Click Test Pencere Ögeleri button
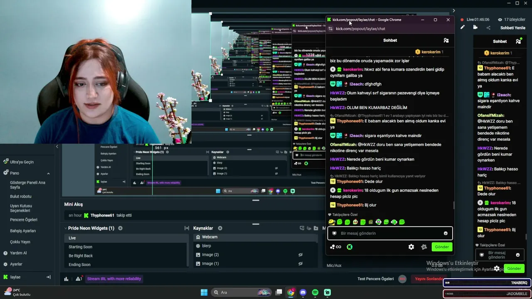This screenshot has height=299, width=532. (376, 279)
